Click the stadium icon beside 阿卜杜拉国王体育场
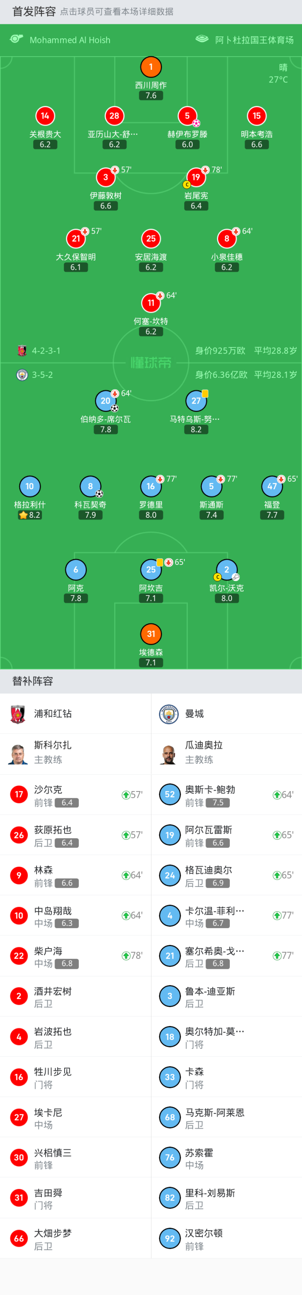This screenshot has width=302, height=1295. click(x=202, y=39)
